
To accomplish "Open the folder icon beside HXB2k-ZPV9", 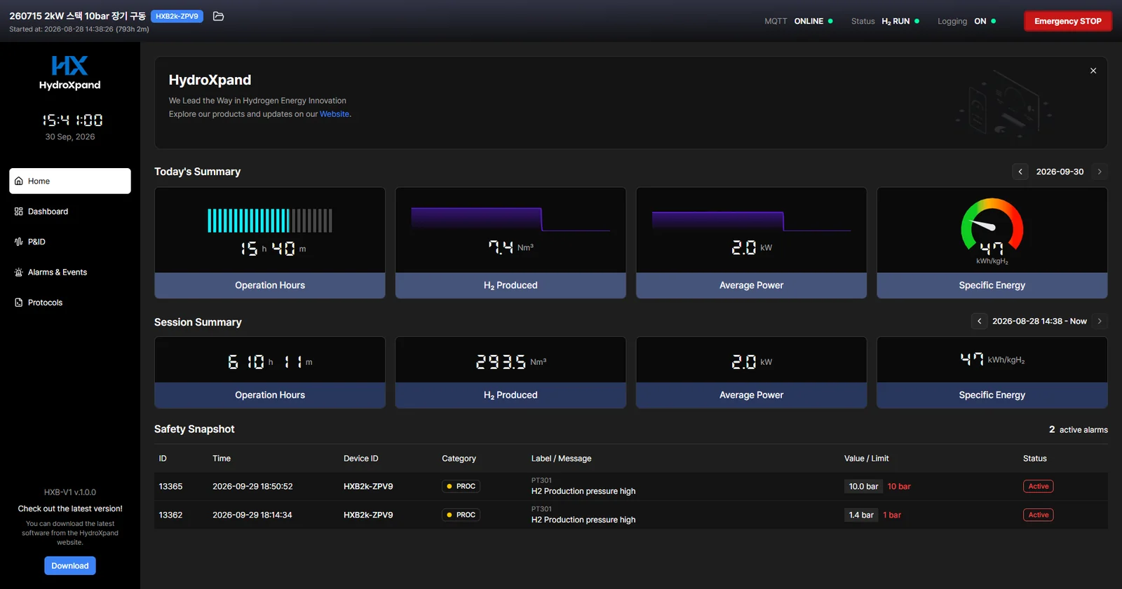I will pyautogui.click(x=218, y=16).
